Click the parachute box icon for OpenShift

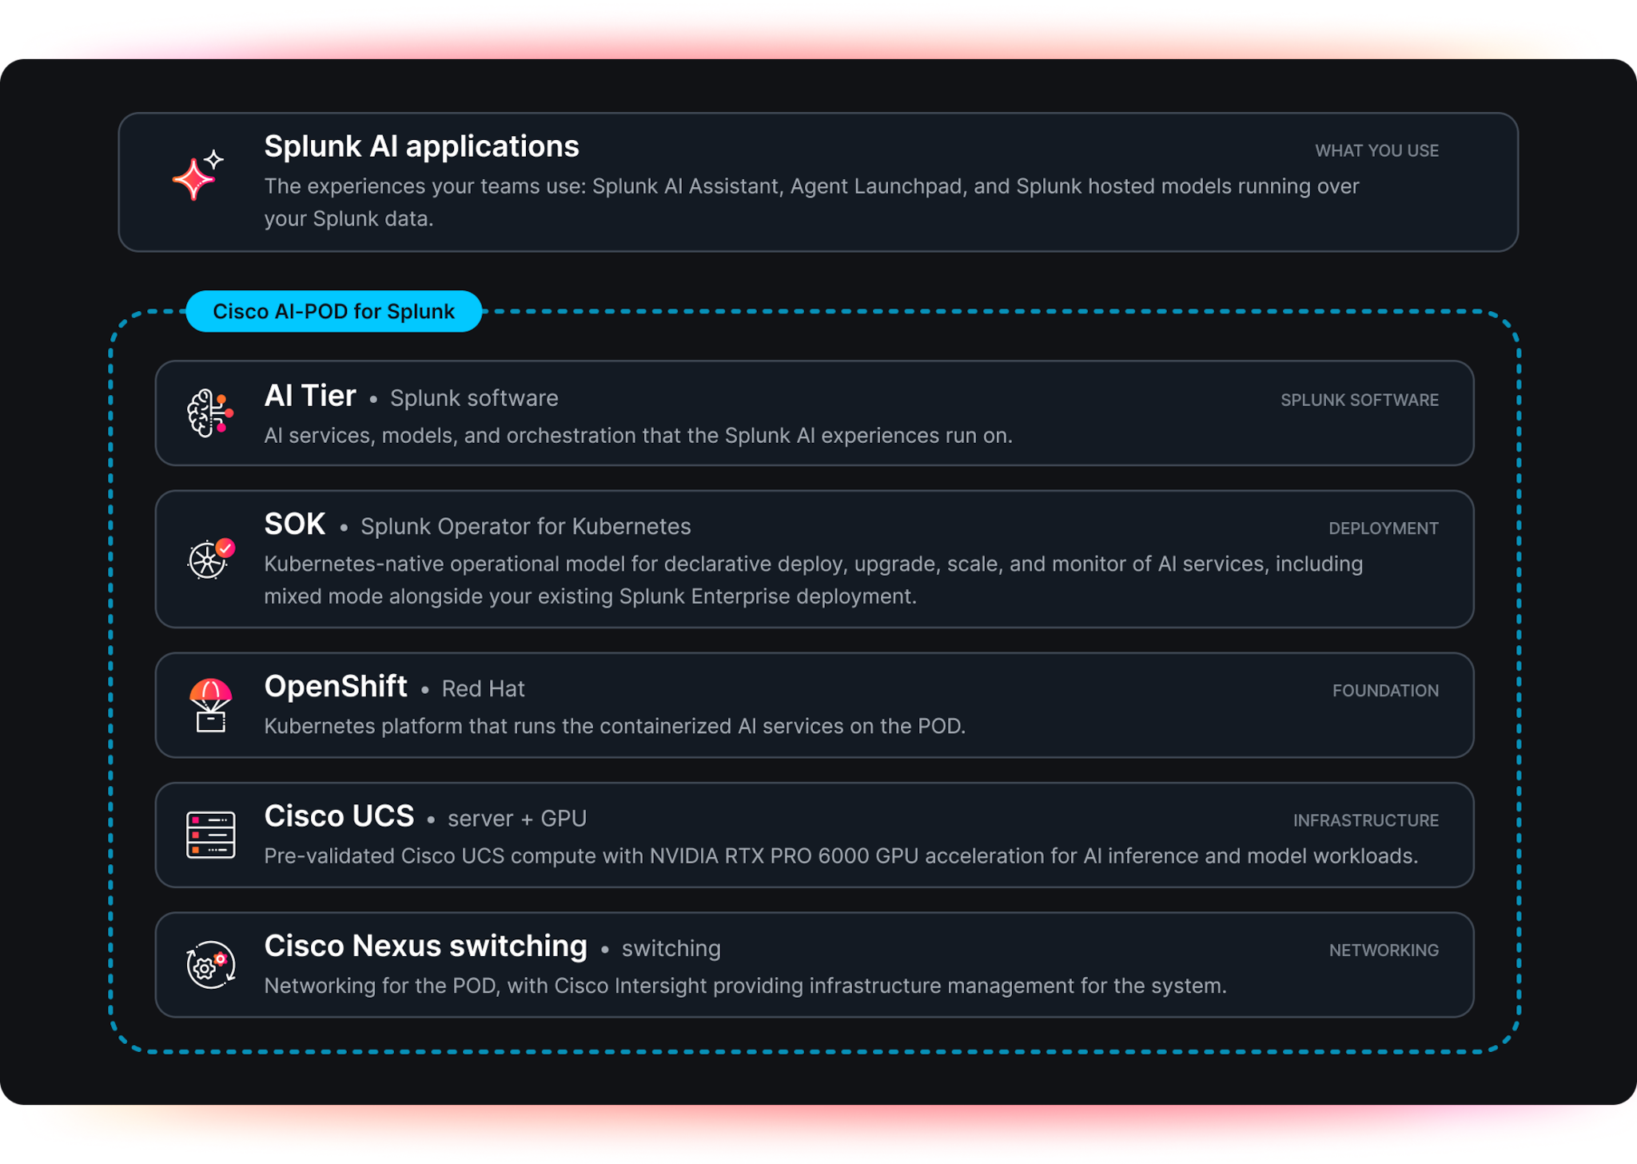(210, 705)
